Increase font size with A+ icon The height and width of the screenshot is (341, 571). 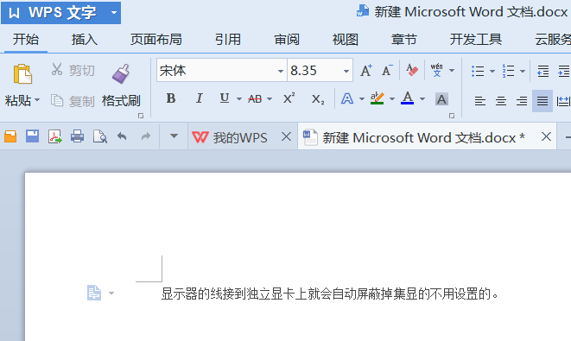coord(366,70)
